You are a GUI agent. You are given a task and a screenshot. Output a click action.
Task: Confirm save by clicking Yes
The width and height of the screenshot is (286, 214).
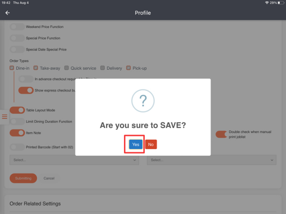(136, 144)
